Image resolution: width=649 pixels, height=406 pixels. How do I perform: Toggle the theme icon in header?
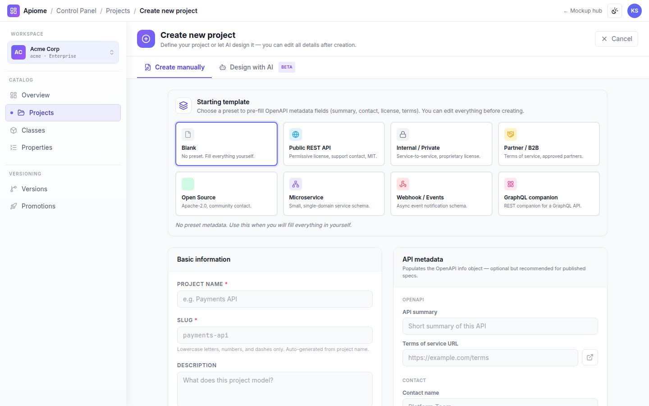(x=615, y=11)
